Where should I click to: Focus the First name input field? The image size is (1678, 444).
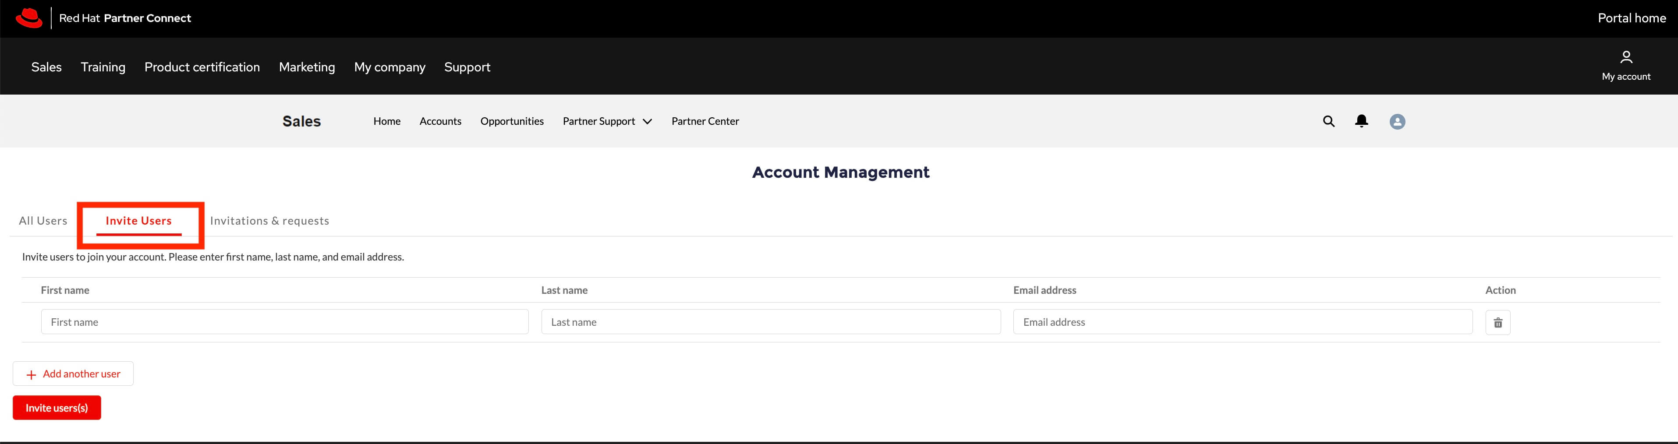click(285, 322)
